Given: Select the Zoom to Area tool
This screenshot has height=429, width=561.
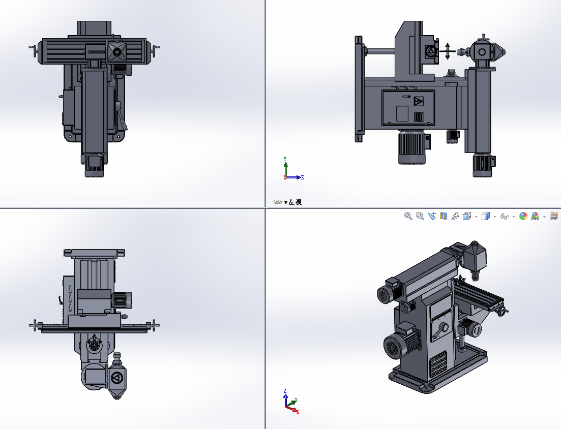Looking at the screenshot, I should pyautogui.click(x=420, y=216).
